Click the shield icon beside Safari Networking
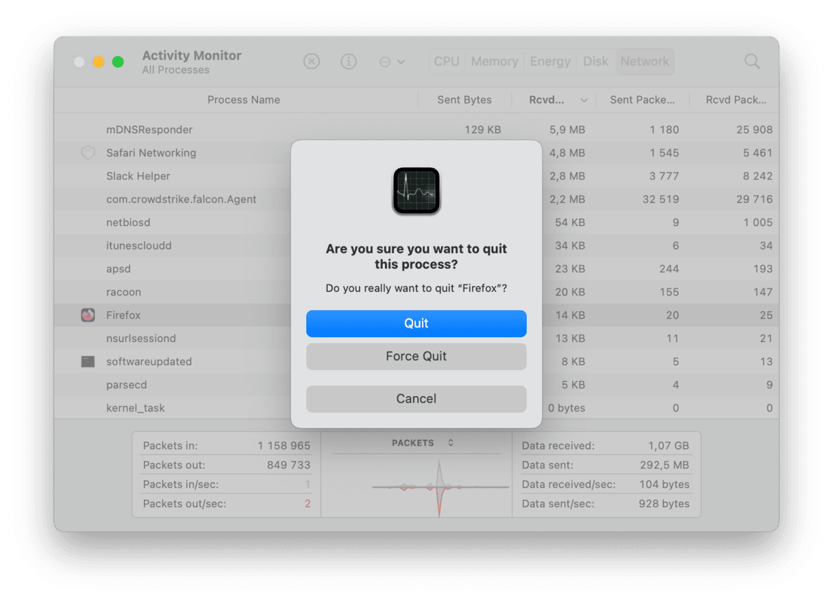Viewport: 833px width, 603px height. pos(87,153)
